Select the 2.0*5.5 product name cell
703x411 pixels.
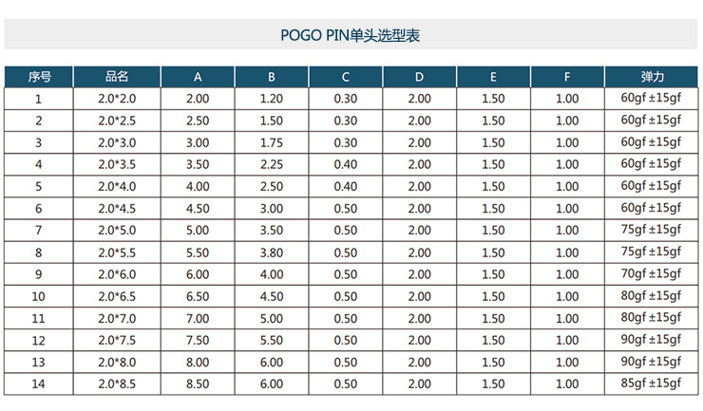point(117,252)
